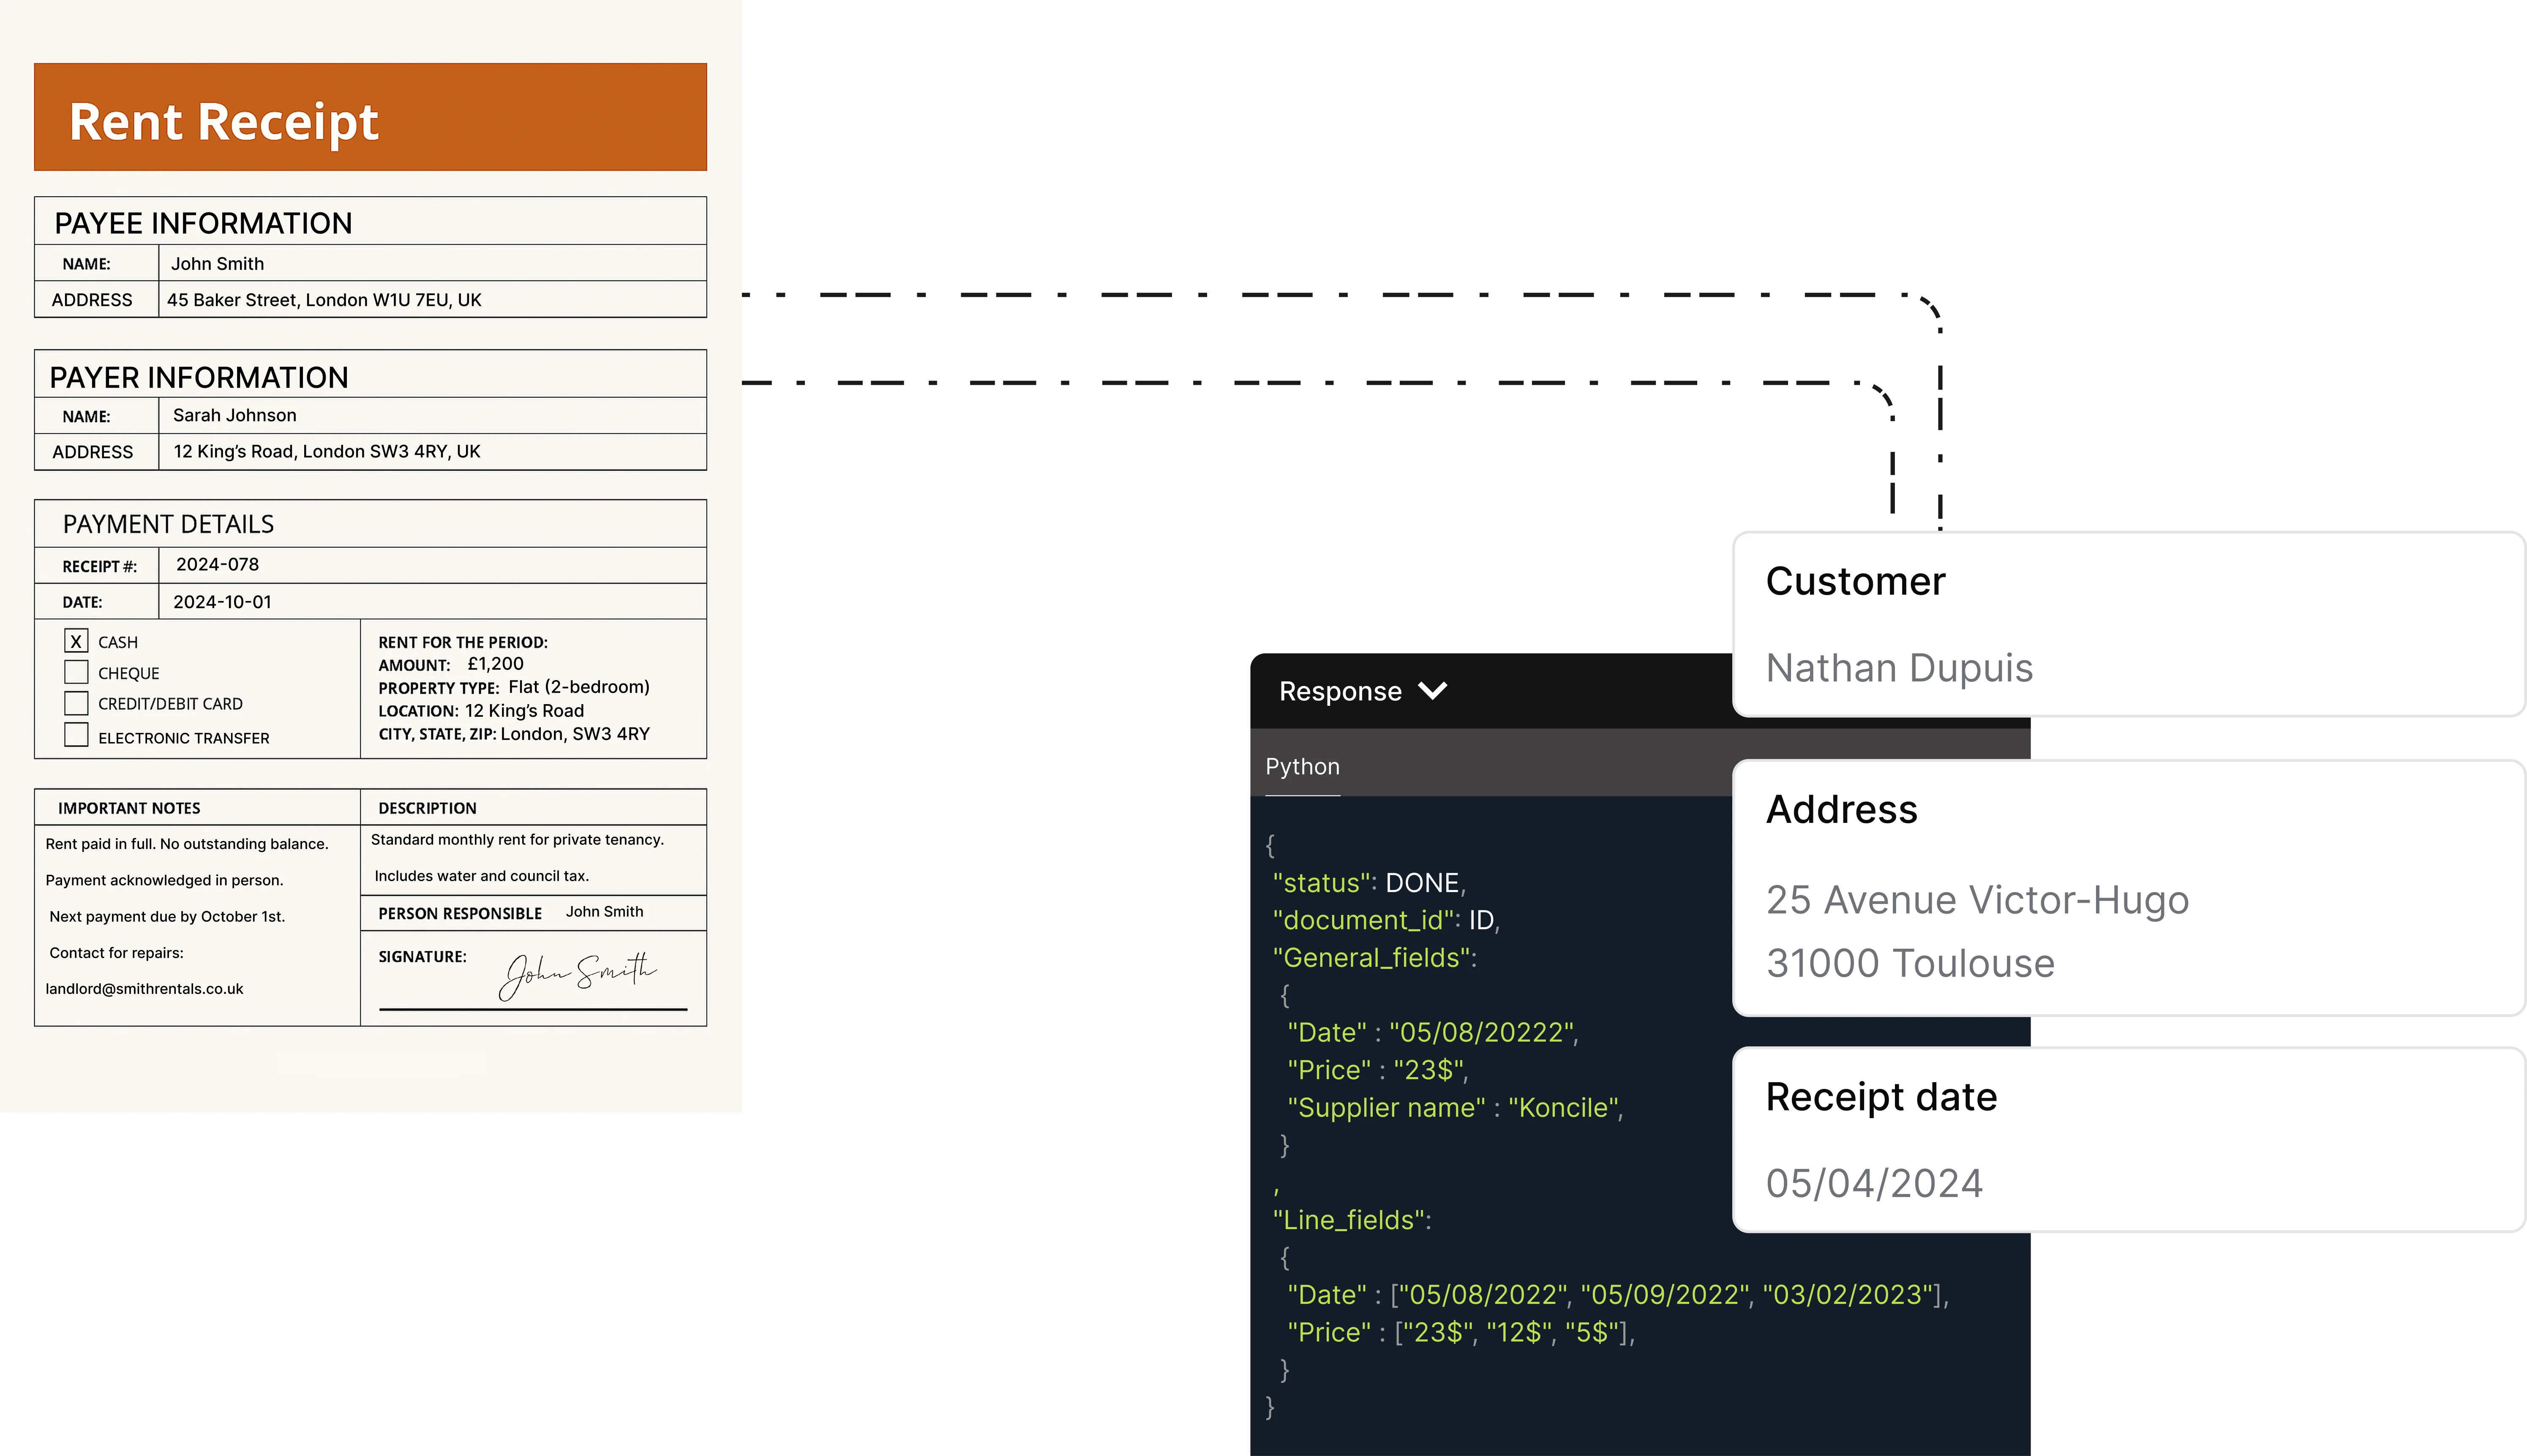
Task: Click the Rent Receipt orange banner
Action: tap(370, 118)
